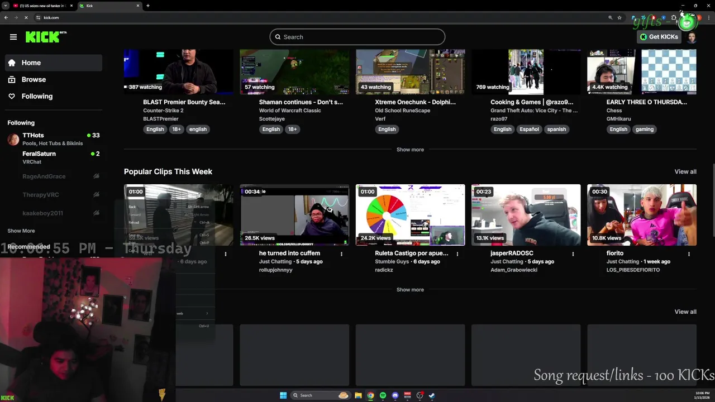This screenshot has width=715, height=402.
Task: Open Chrome from taskbar
Action: coord(370,395)
